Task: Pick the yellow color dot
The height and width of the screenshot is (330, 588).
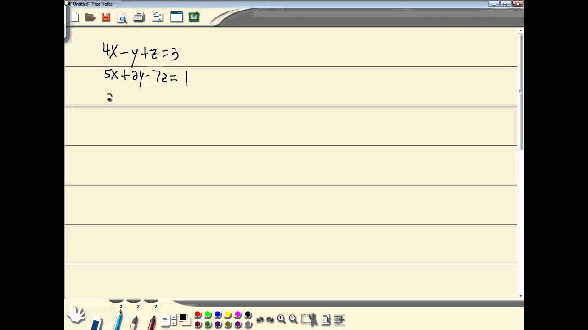Action: pos(228,314)
